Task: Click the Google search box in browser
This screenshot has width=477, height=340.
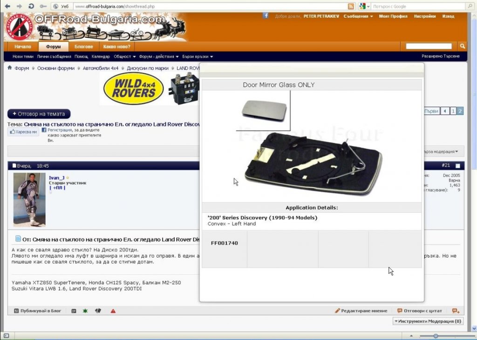Action: click(x=418, y=6)
